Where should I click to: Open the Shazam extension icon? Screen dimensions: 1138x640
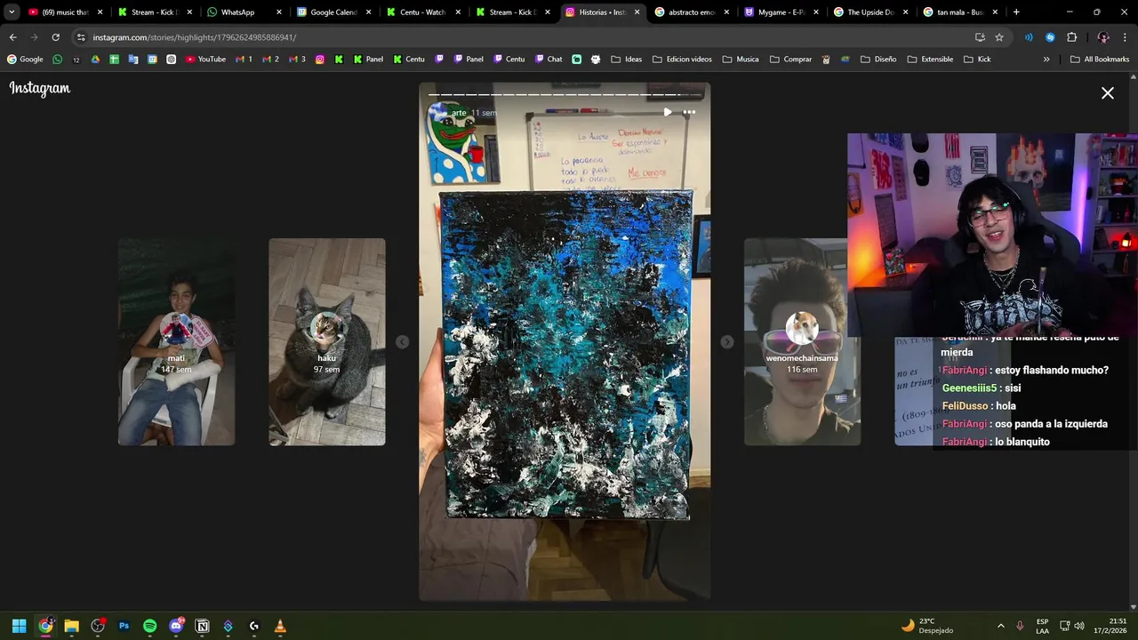1050,37
